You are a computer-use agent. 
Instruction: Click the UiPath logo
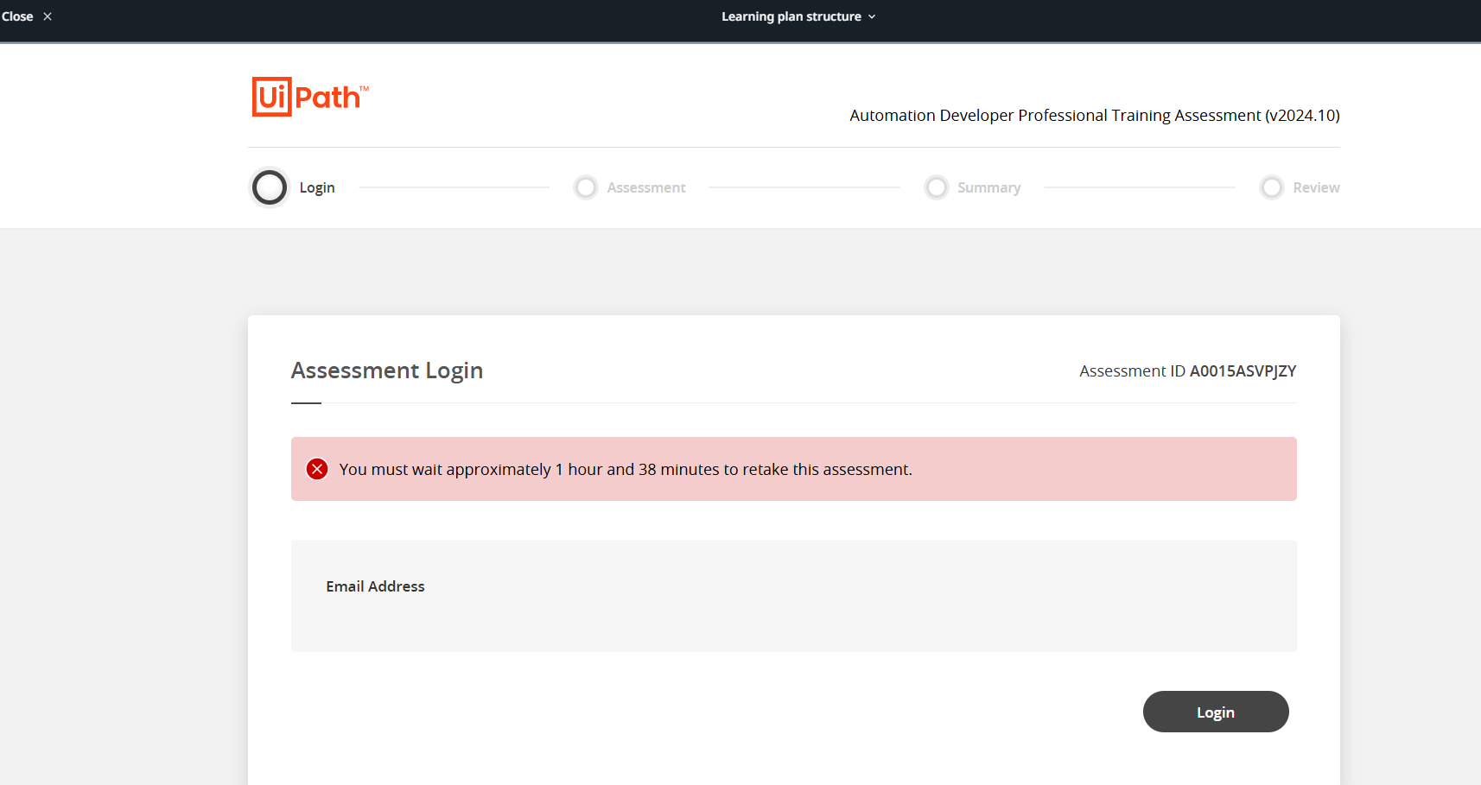point(310,97)
